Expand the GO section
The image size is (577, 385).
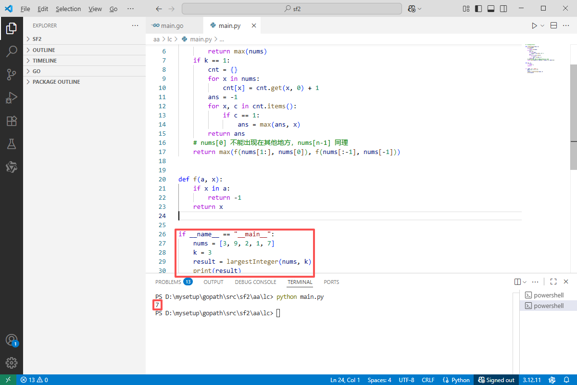pyautogui.click(x=84, y=71)
